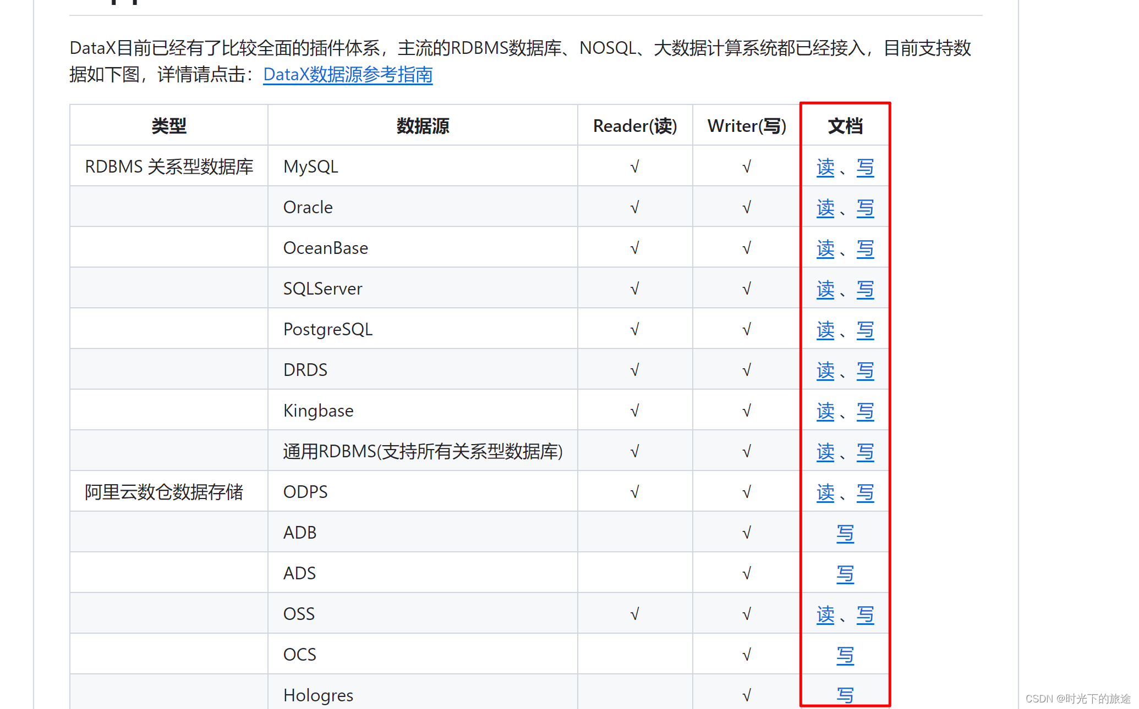The height and width of the screenshot is (709, 1139).
Task: Open the PostgreSQL 写 documentation link
Action: (865, 330)
